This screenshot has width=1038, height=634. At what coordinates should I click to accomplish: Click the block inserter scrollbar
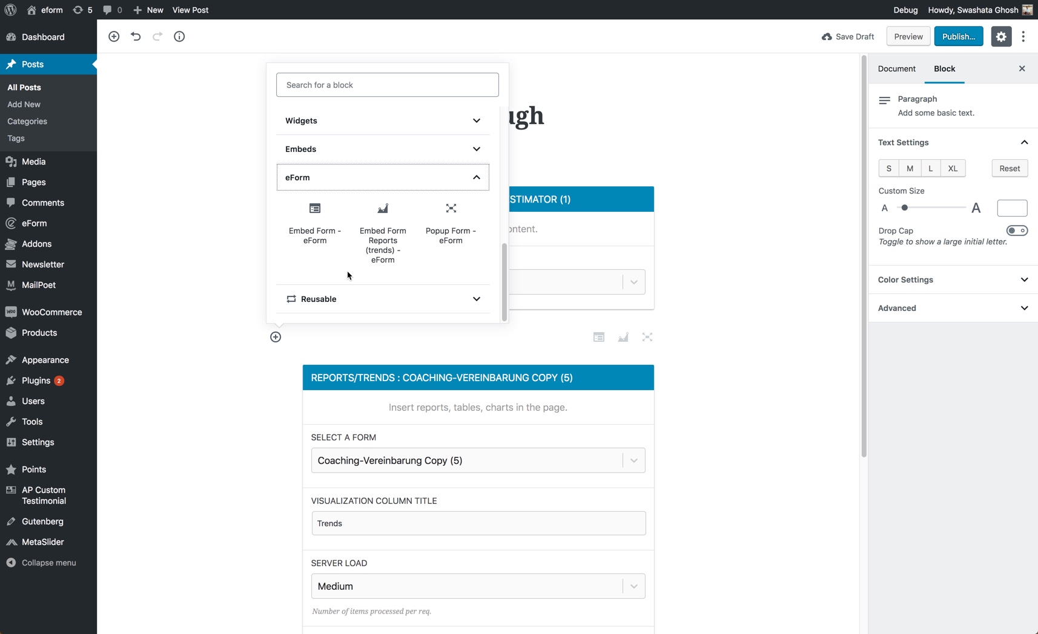[x=504, y=281]
